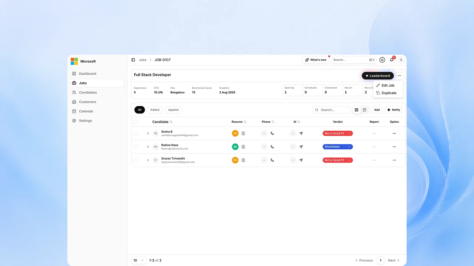Toggle the sidebar panel icon beside Jobs breadcrumb

pyautogui.click(x=133, y=60)
